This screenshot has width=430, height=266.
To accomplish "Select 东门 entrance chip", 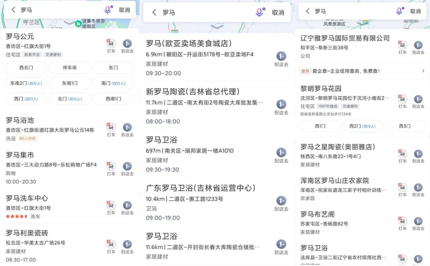I will click(113, 67).
